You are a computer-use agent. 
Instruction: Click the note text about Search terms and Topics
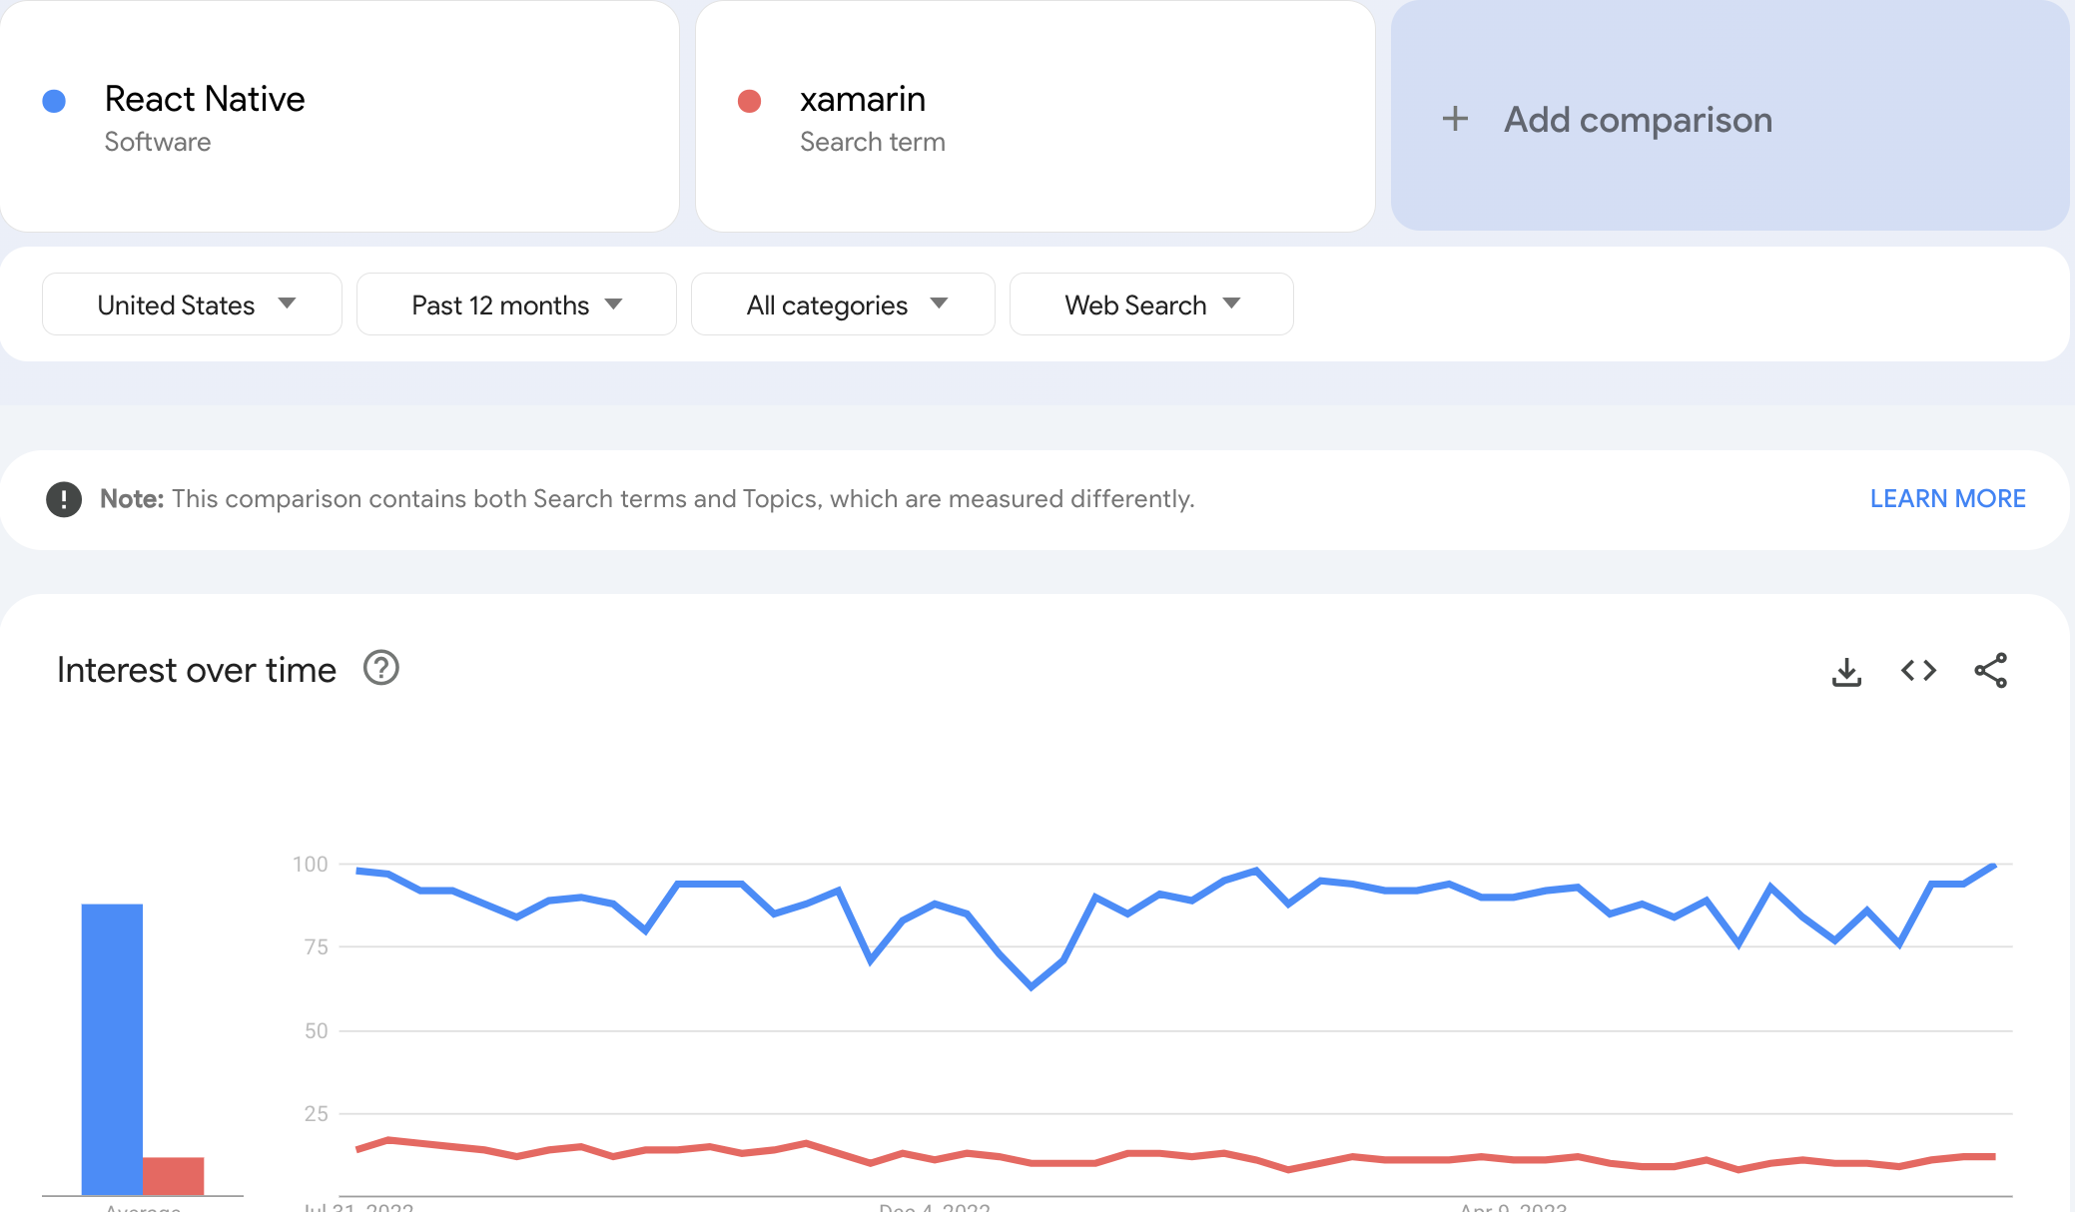683,499
